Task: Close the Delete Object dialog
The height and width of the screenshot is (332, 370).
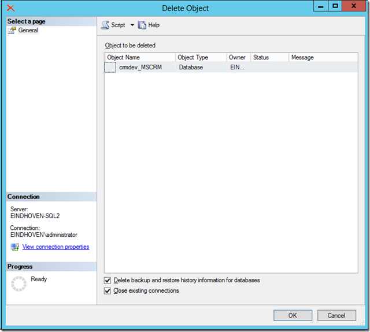Action: coord(354,6)
